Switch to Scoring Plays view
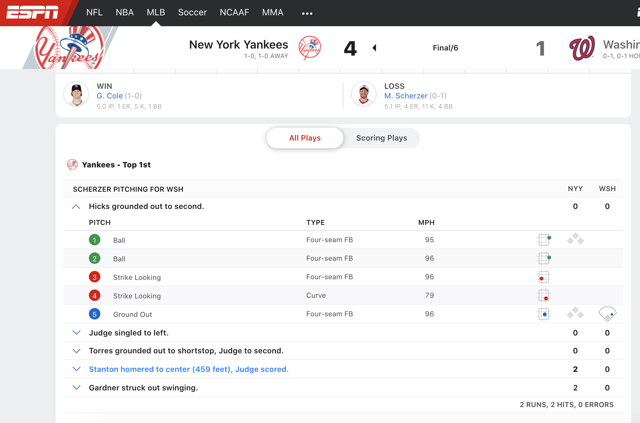The image size is (640, 423). pos(381,138)
